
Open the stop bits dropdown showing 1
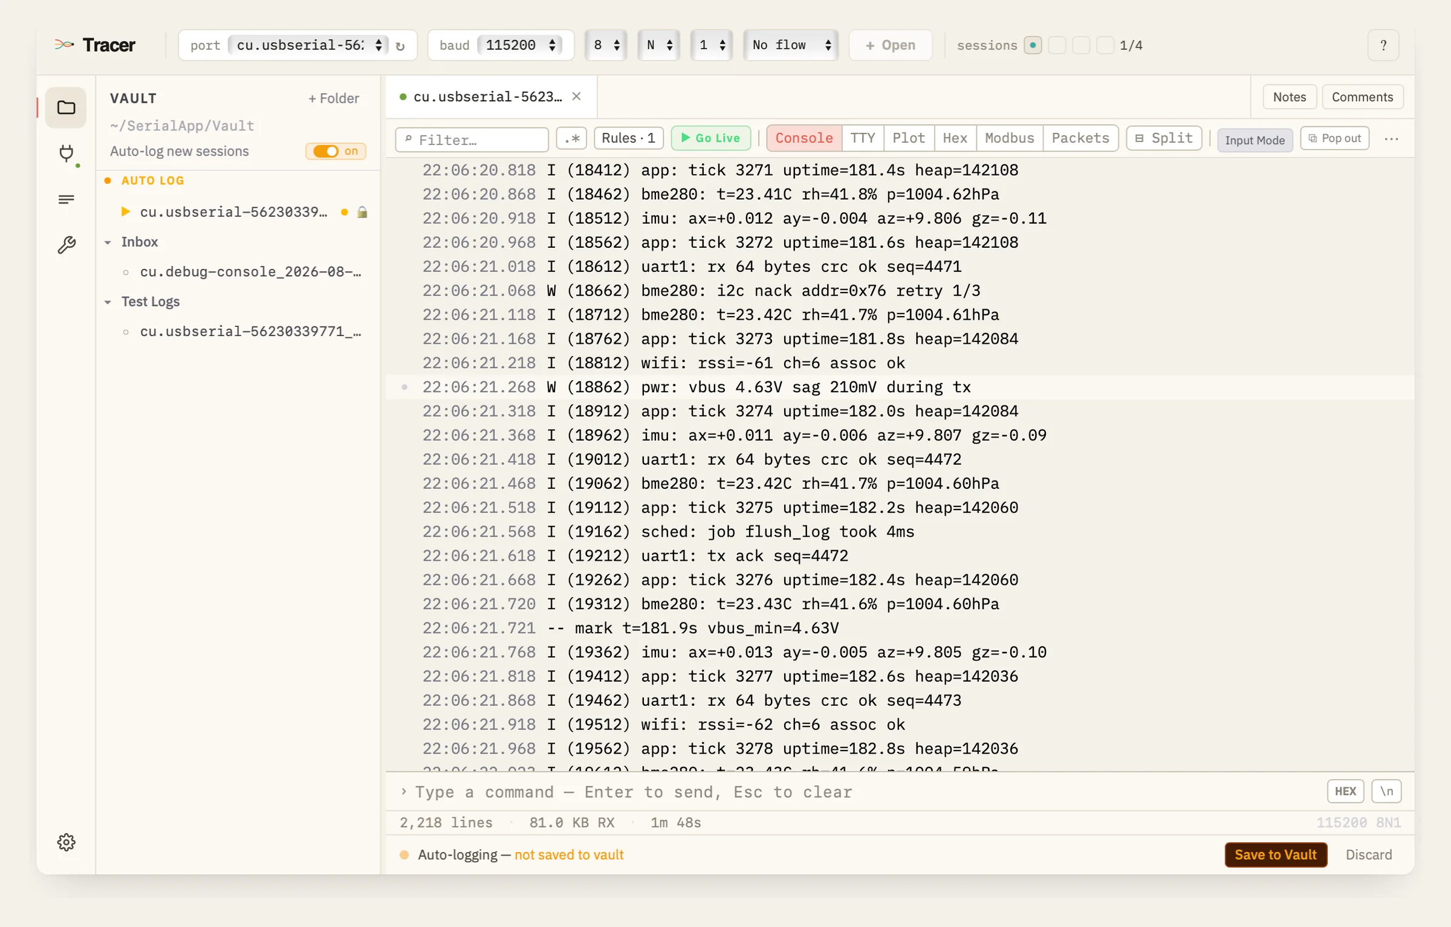pyautogui.click(x=712, y=45)
